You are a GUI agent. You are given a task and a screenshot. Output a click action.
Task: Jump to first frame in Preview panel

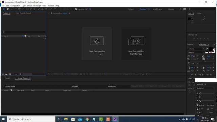pyautogui.click(x=194, y=39)
